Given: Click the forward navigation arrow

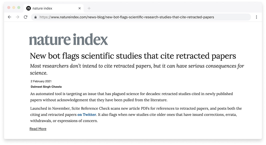Looking at the screenshot, I should (x=18, y=17).
